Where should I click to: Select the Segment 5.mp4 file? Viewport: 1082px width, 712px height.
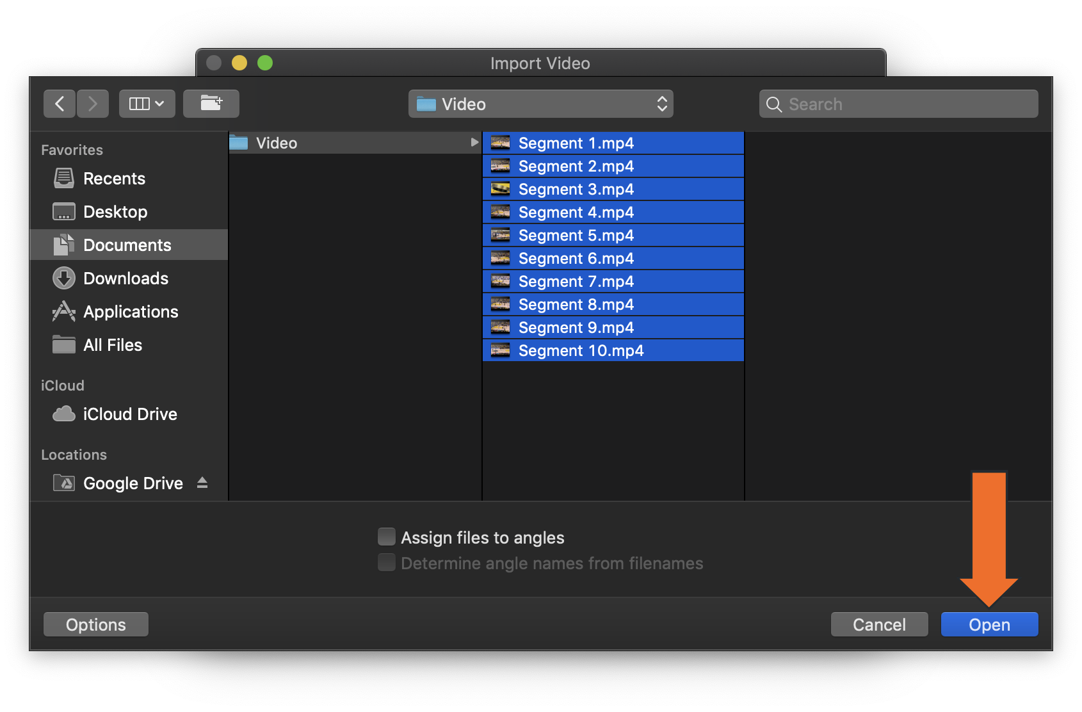pyautogui.click(x=575, y=235)
